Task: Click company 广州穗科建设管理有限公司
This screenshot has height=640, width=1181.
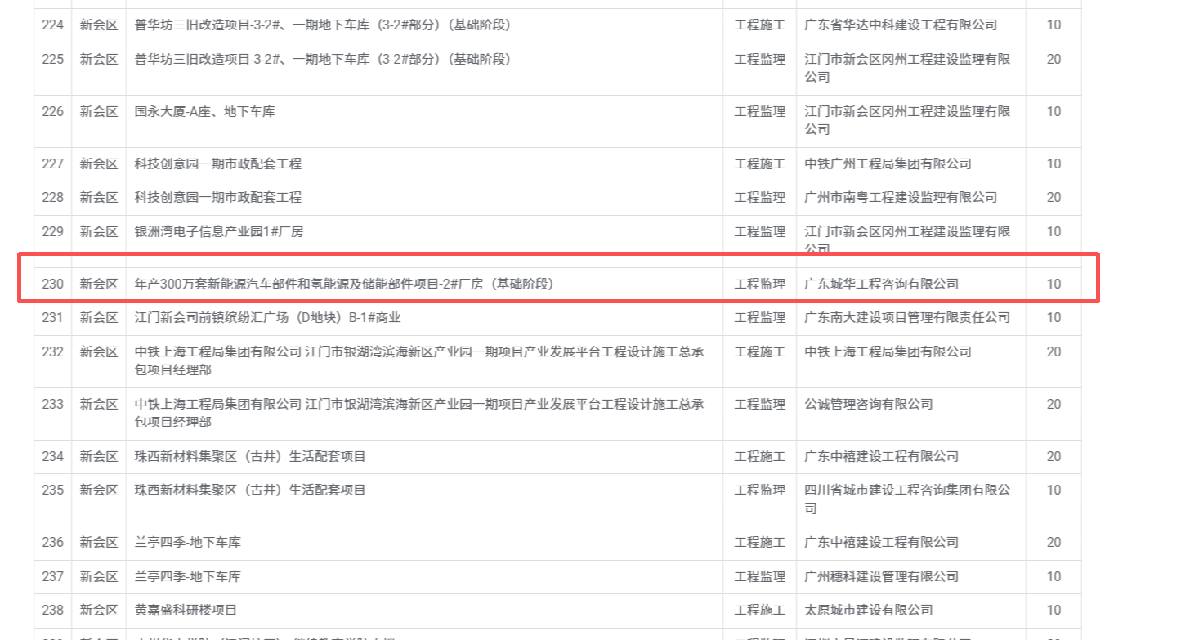Action: point(881,576)
